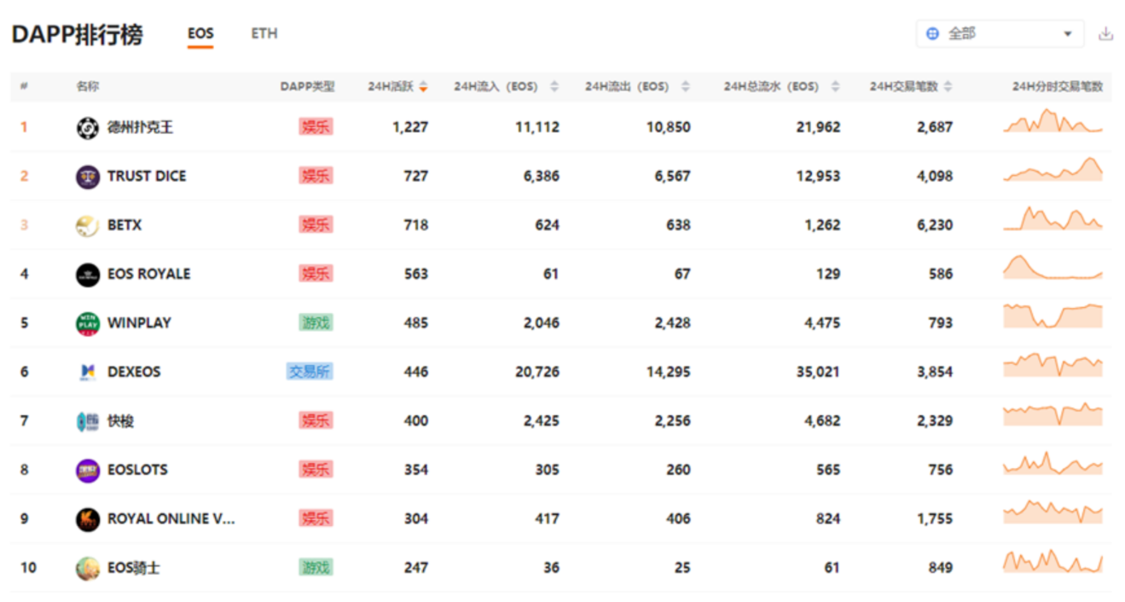Click the 10,850 outflow value
1125x602 pixels.
click(668, 127)
